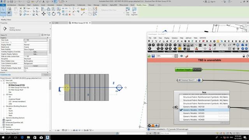Screen dimensions: 249x140
Task: Click the Size Crop icon
Action: (x=128, y=11)
